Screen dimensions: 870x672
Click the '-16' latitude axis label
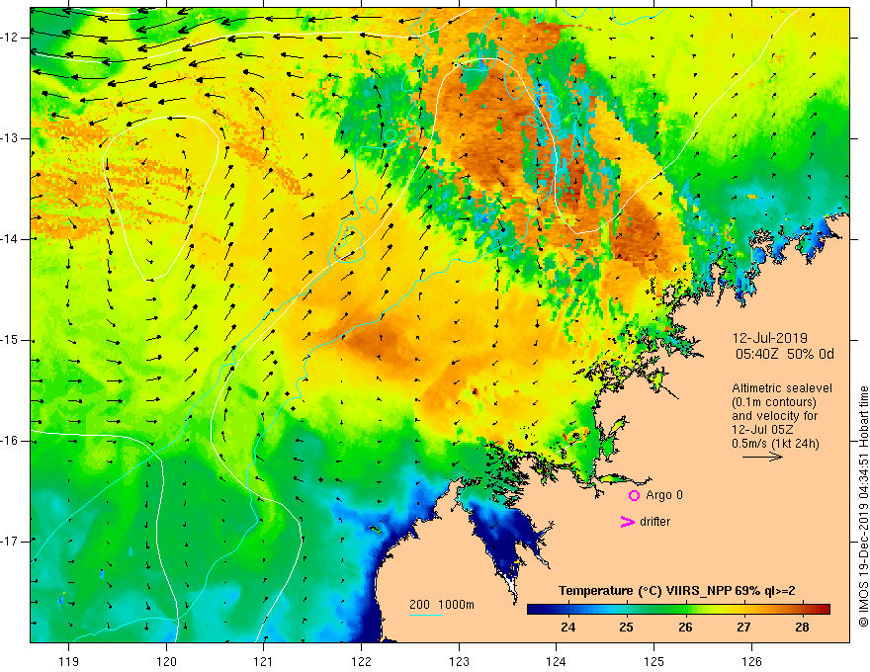pos(11,441)
